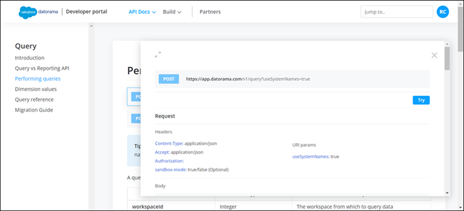
Task: Click the panel scrollbar down arrow
Action: (x=447, y=193)
